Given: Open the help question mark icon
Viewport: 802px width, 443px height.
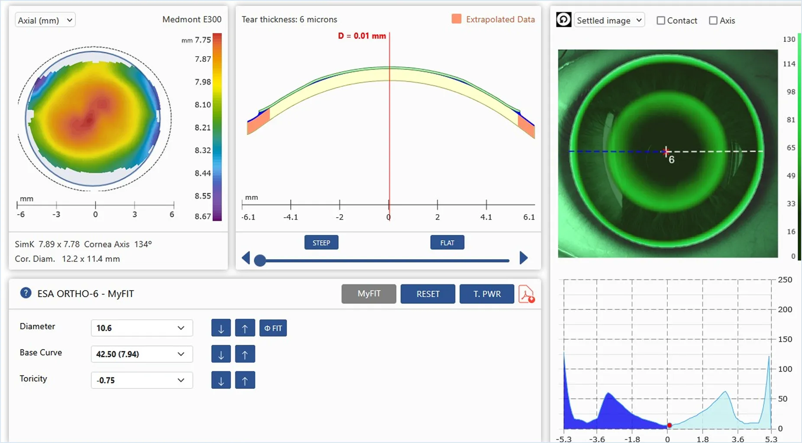Looking at the screenshot, I should 26,293.
